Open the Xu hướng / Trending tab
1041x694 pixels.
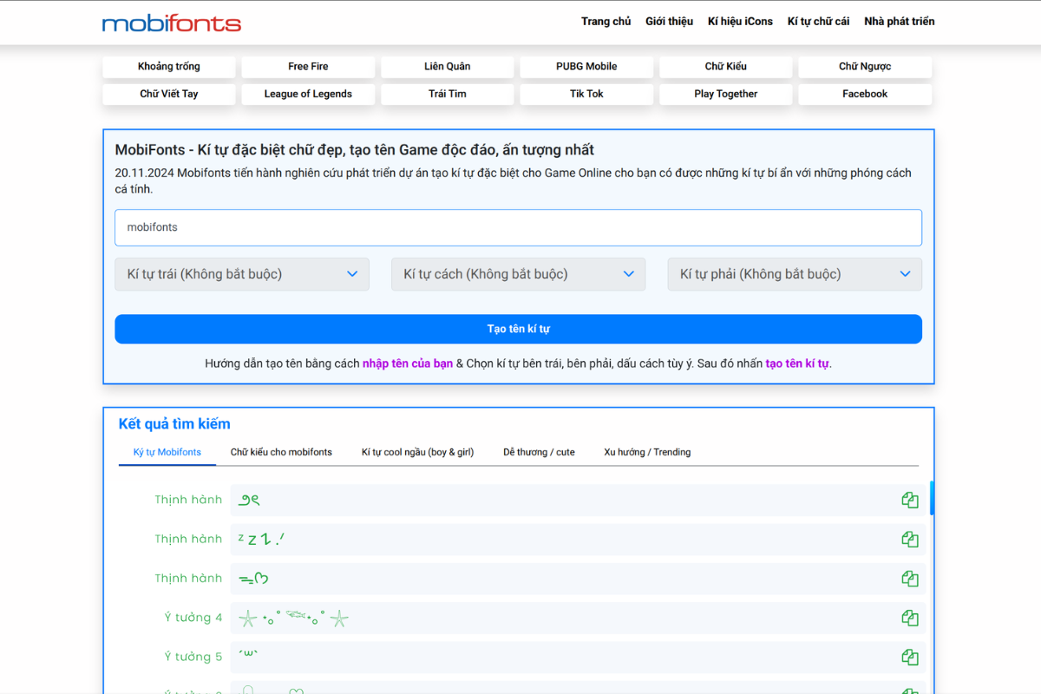tap(647, 452)
